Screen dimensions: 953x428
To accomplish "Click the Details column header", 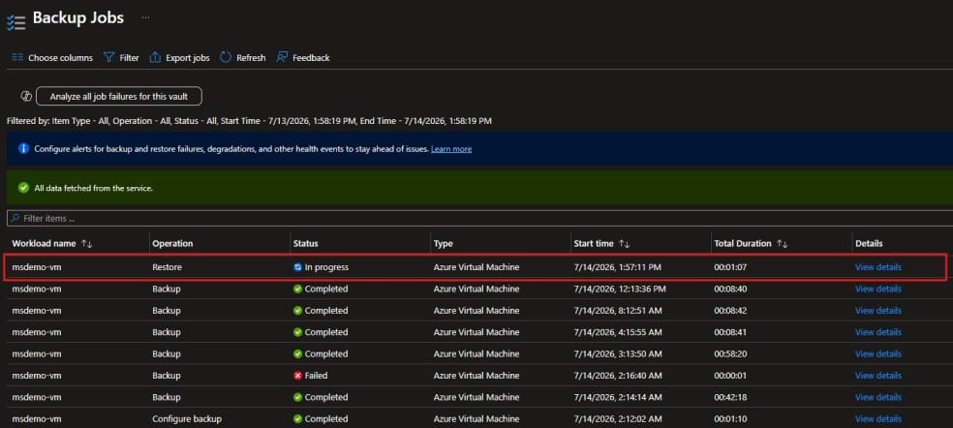I will (x=869, y=244).
